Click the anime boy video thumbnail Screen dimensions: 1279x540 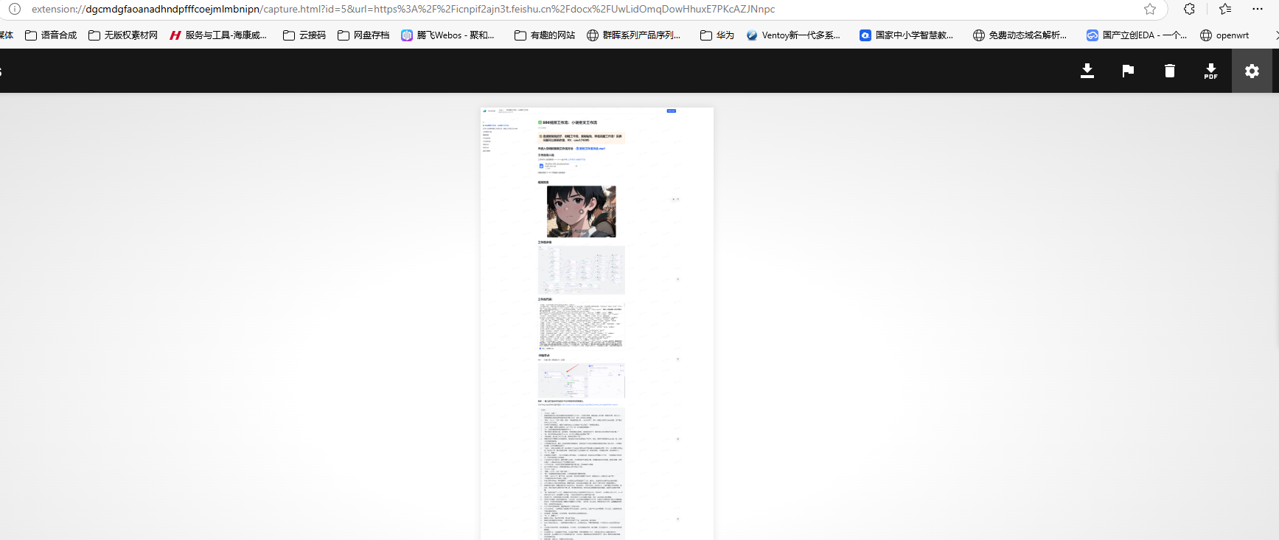(581, 211)
